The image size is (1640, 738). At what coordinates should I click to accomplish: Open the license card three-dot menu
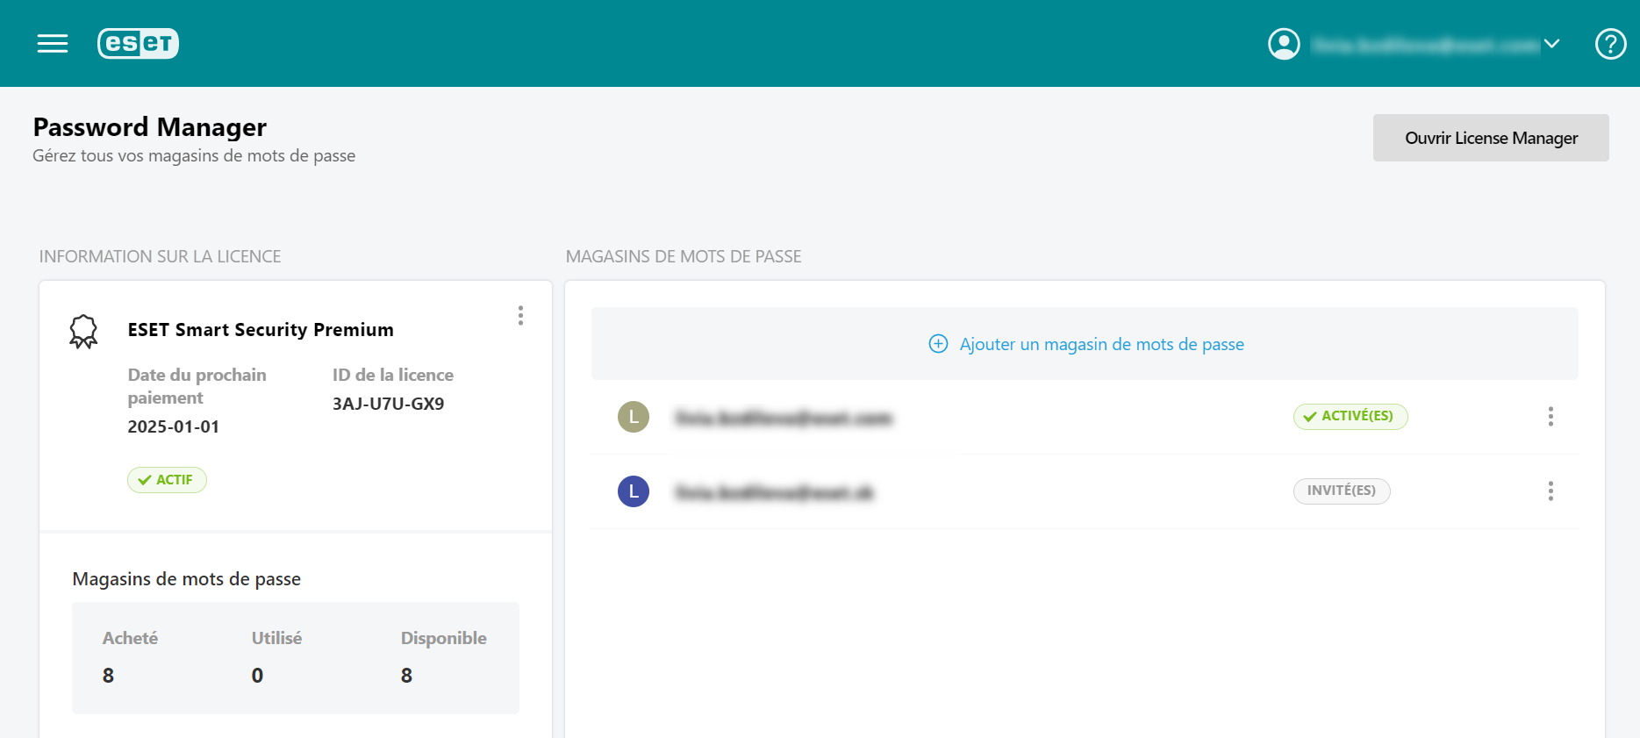point(520,316)
